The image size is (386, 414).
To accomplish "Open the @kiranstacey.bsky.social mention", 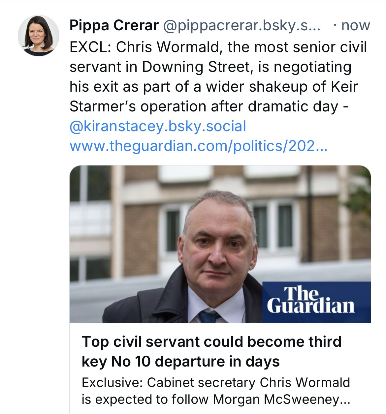I will [x=158, y=126].
